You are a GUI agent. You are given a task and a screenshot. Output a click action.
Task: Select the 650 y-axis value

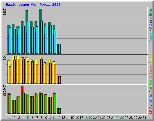pyautogui.click(x=5, y=58)
